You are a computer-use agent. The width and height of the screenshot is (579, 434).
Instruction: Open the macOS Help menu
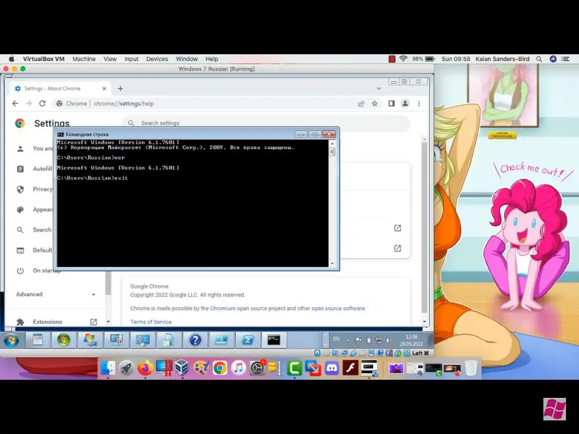tap(212, 59)
